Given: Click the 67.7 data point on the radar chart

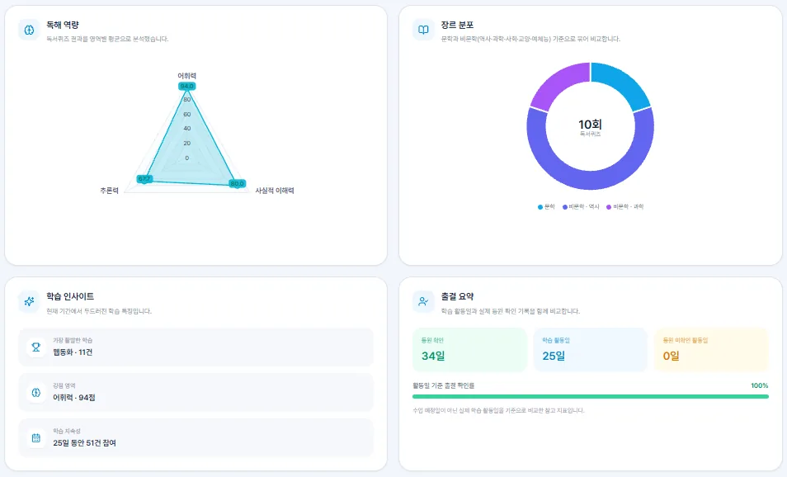Looking at the screenshot, I should (x=144, y=179).
